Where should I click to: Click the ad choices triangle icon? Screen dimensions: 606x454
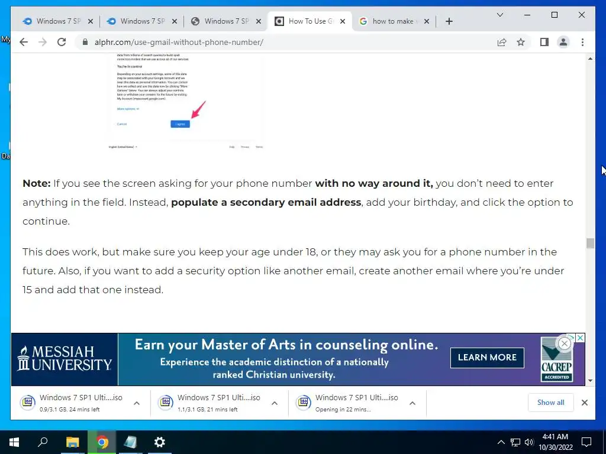[572, 337]
